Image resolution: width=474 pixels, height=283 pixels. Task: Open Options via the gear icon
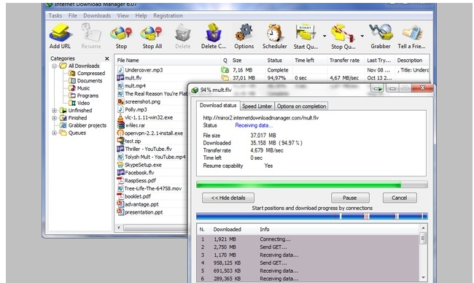[x=244, y=33]
